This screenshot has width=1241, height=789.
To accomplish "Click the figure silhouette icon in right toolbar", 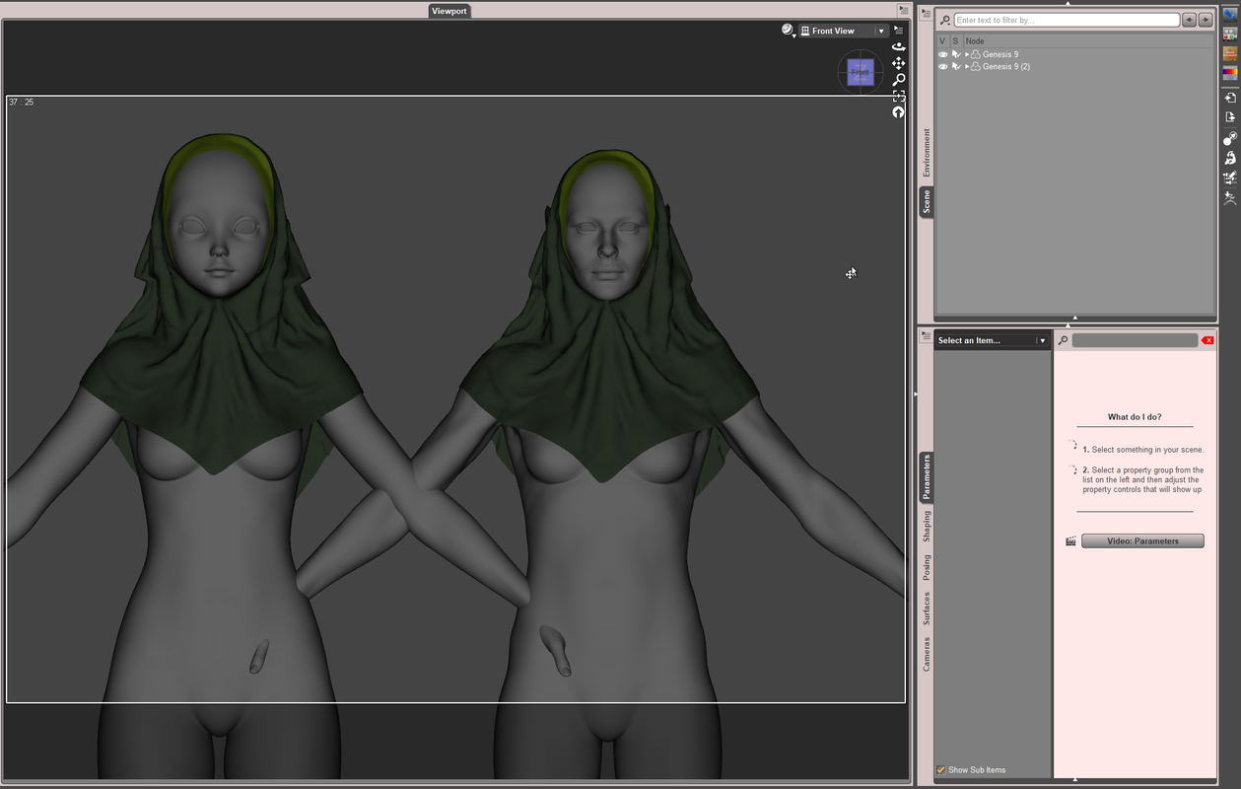I will [1230, 158].
